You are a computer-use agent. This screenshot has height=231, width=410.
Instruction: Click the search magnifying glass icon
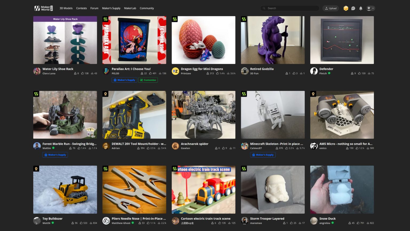coord(264,8)
